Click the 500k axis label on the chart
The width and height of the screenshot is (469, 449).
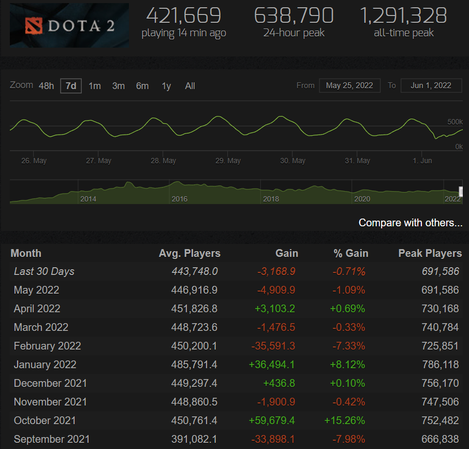455,122
